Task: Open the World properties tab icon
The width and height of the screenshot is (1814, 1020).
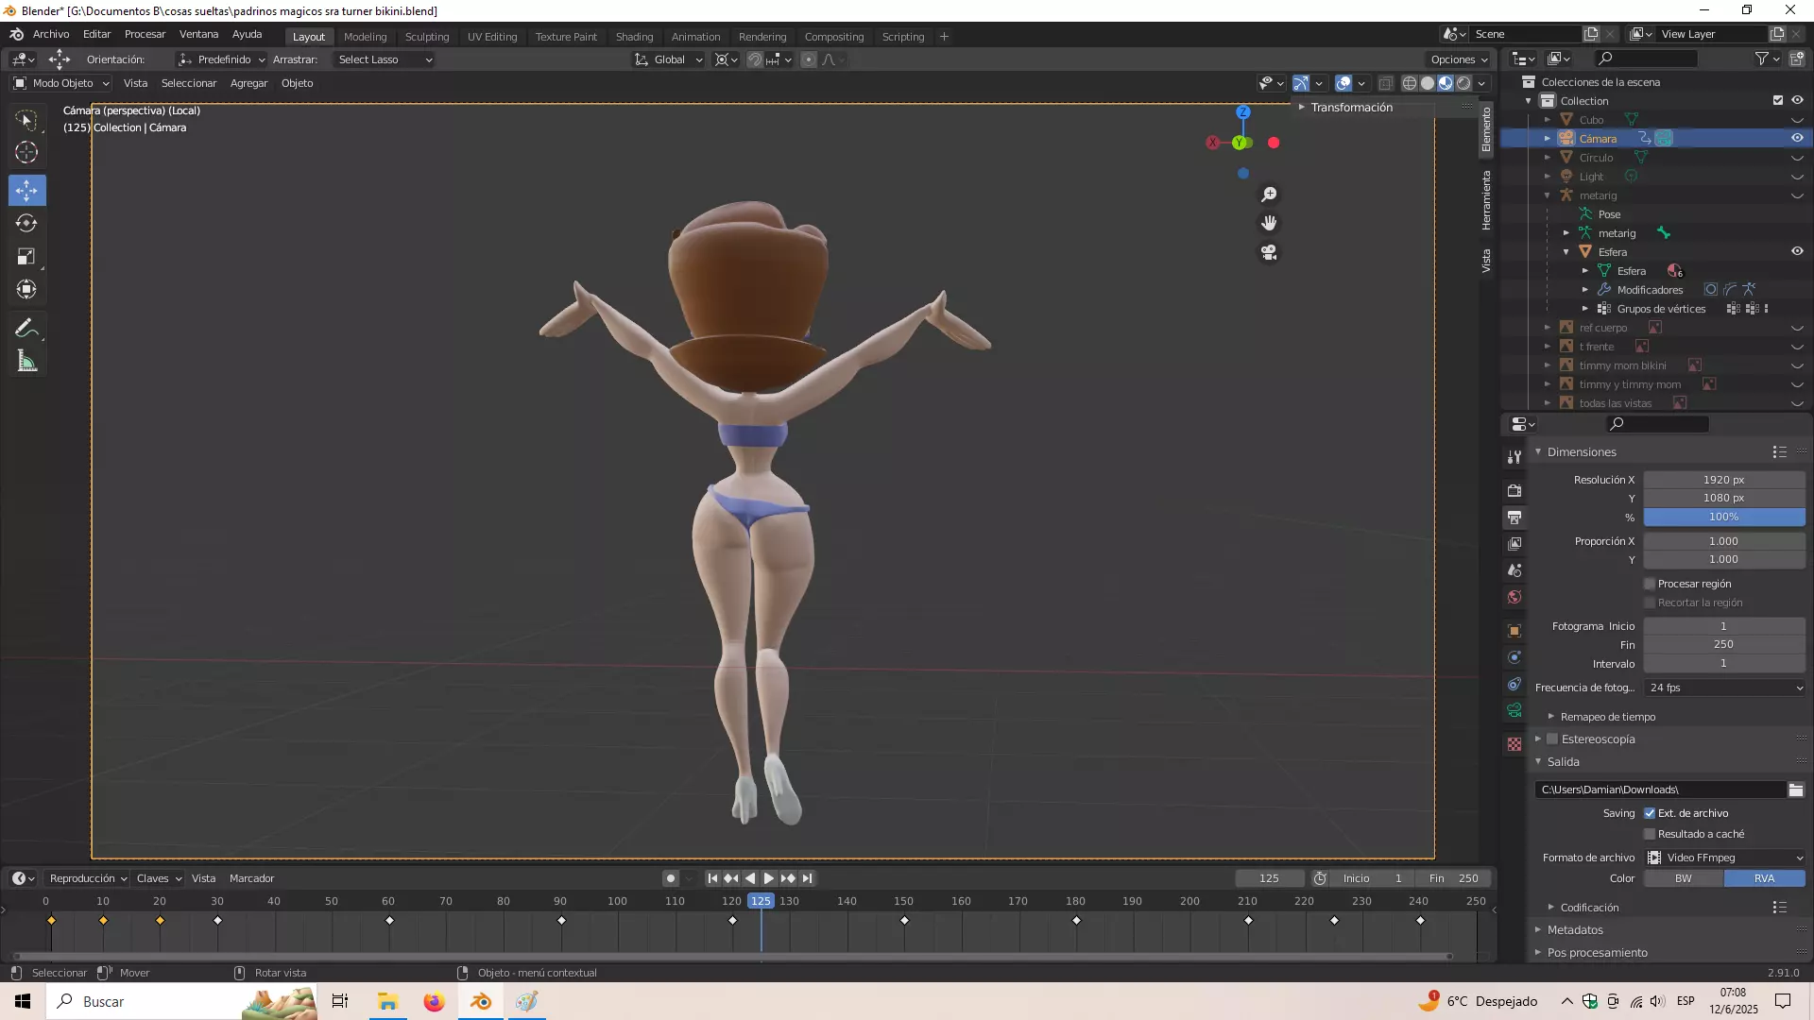Action: (1515, 597)
